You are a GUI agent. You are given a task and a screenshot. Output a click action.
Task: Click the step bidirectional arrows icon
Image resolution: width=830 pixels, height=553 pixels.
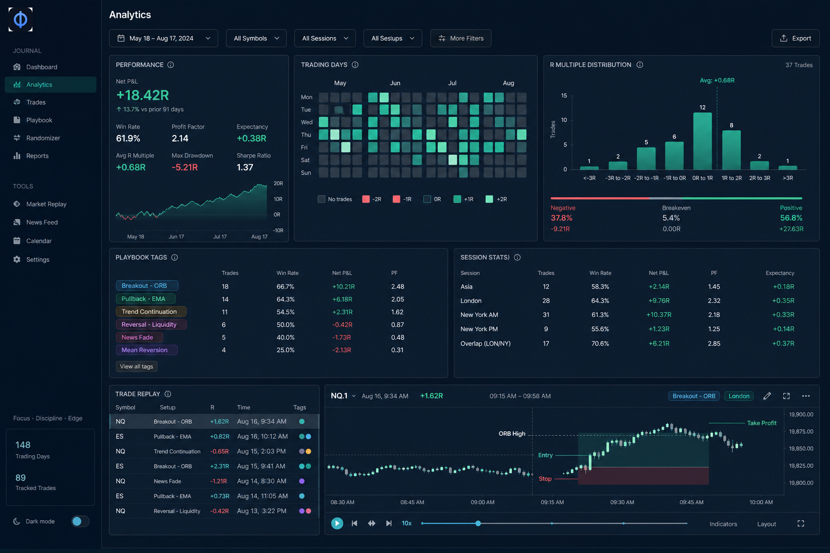click(372, 523)
